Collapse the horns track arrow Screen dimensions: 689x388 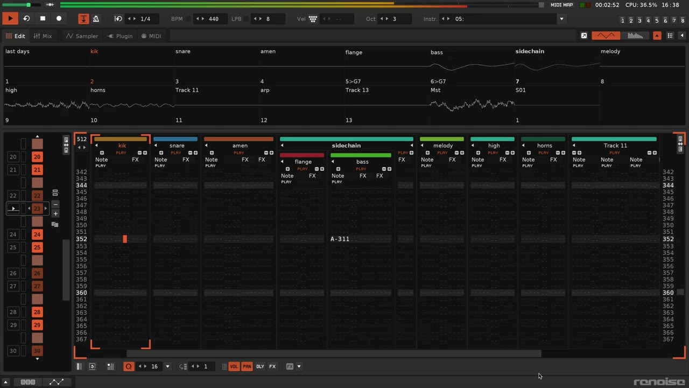[x=523, y=145]
